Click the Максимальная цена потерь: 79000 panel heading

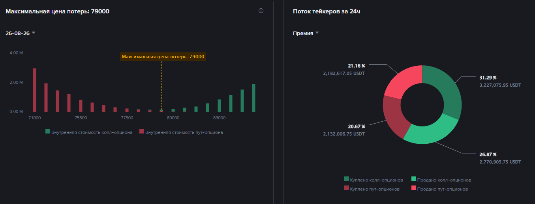coord(57,11)
